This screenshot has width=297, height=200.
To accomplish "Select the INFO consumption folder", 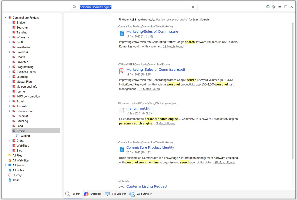I will pyautogui.click(x=28, y=96).
